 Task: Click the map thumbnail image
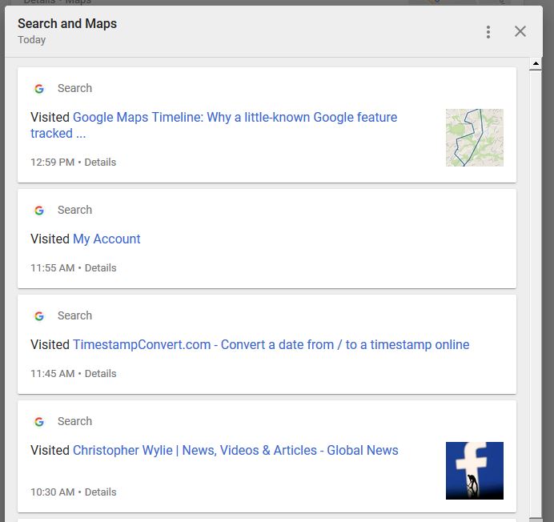475,138
